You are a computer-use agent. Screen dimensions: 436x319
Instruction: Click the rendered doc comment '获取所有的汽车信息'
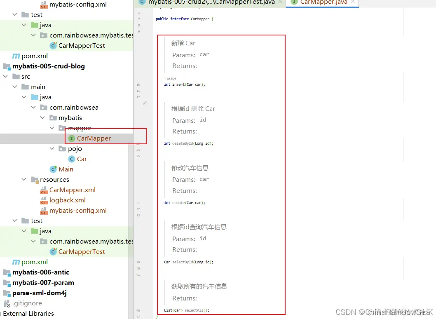[199, 286]
